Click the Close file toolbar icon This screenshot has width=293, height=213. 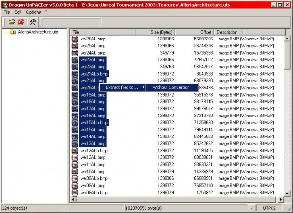(x=21, y=22)
